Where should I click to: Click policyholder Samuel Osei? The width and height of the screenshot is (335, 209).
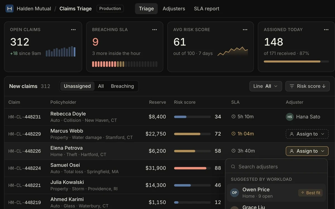point(65,165)
